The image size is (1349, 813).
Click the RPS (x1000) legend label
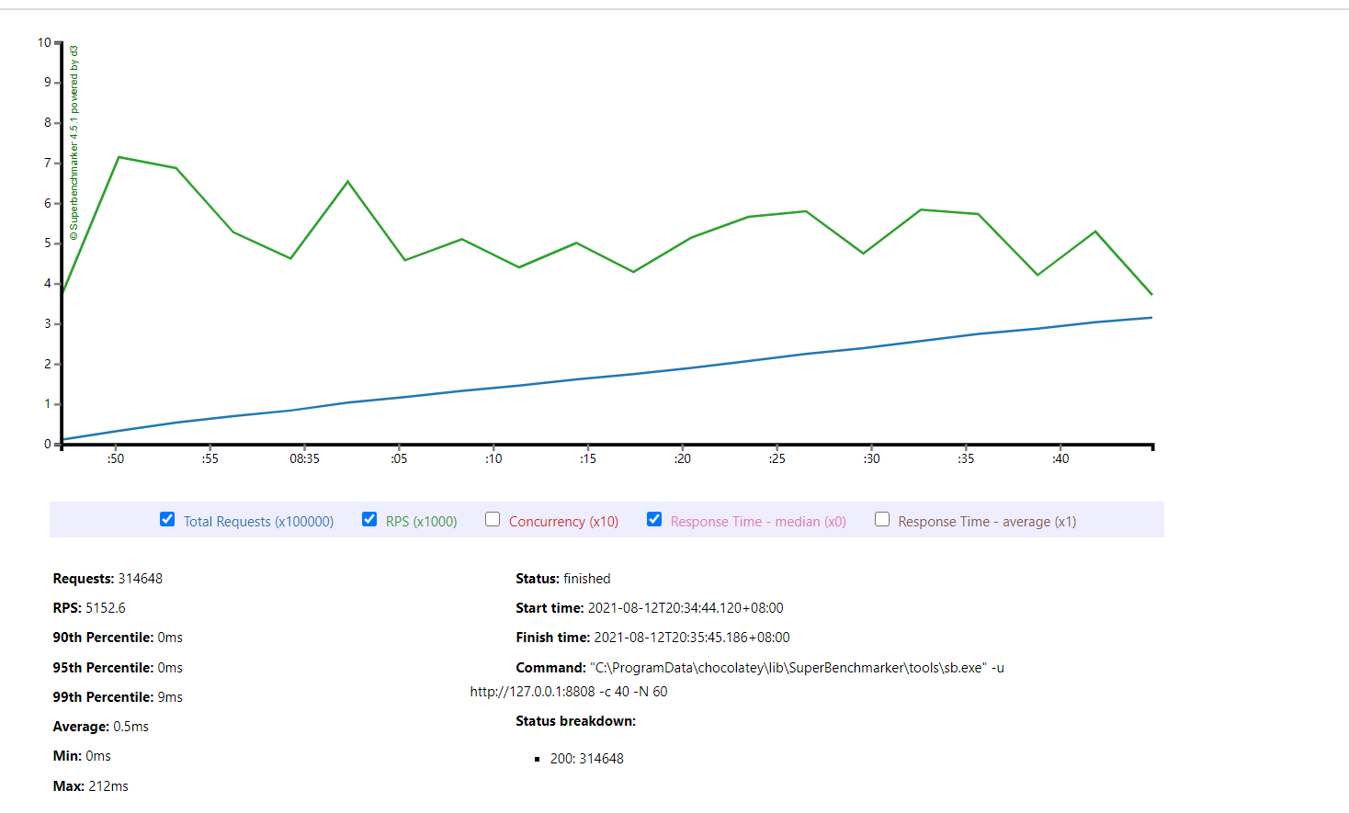point(421,522)
